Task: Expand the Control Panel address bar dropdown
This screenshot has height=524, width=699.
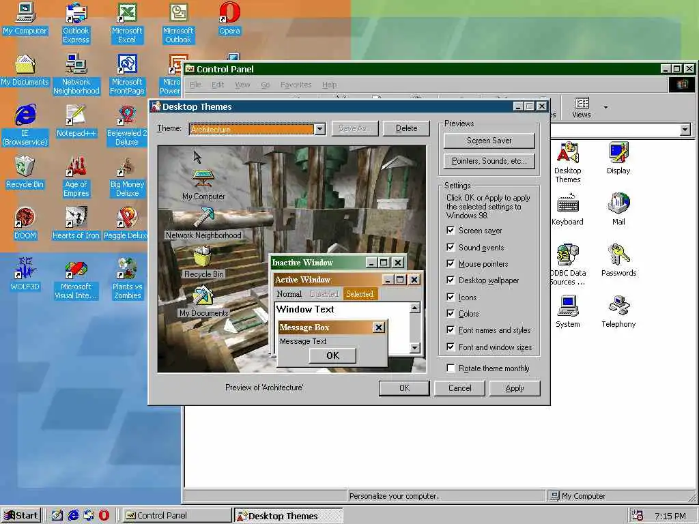Action: pos(685,130)
